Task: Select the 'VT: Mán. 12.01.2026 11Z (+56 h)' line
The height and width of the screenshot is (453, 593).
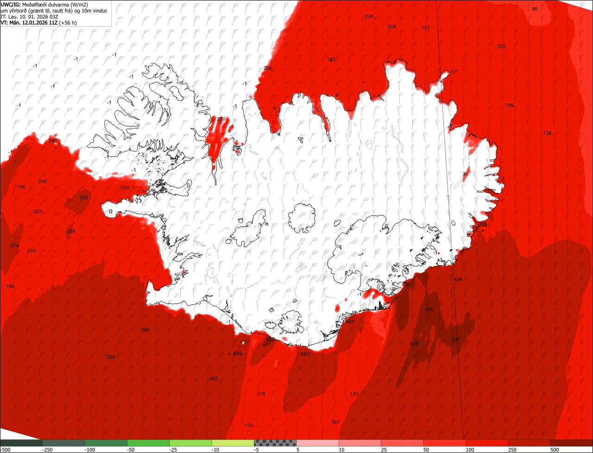Action: click(38, 22)
